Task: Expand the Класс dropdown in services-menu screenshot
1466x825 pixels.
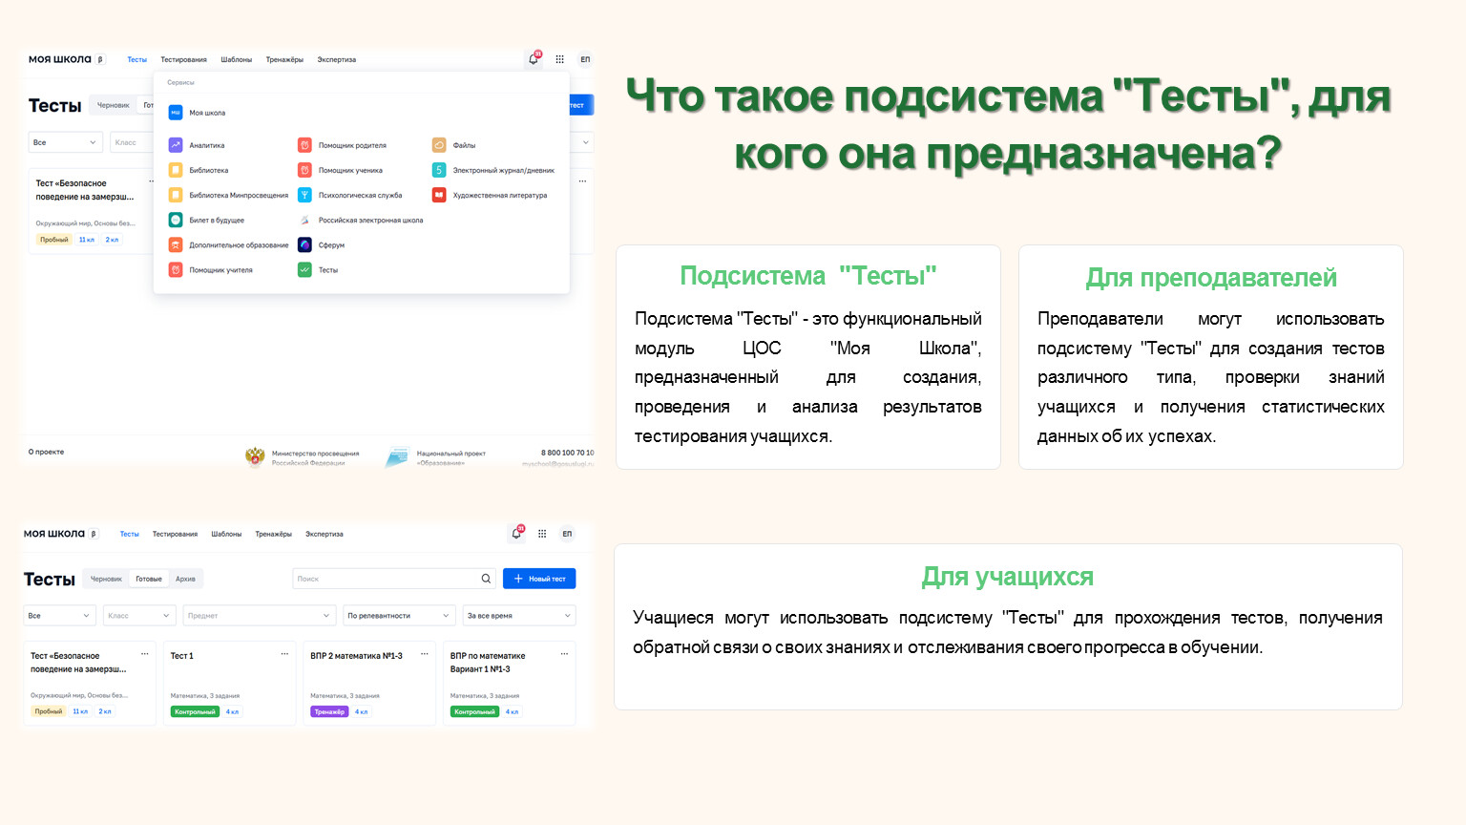Action: [132, 142]
